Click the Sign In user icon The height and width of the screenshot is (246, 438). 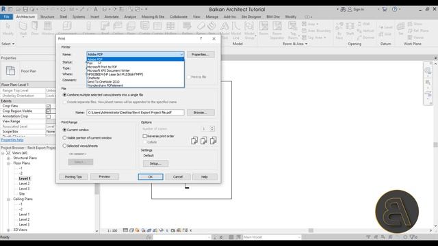click(350, 9)
